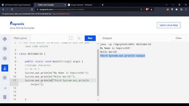The height and width of the screenshot is (106, 189).
Task: Toggle dark mode moon icon
Action: pos(79,38)
